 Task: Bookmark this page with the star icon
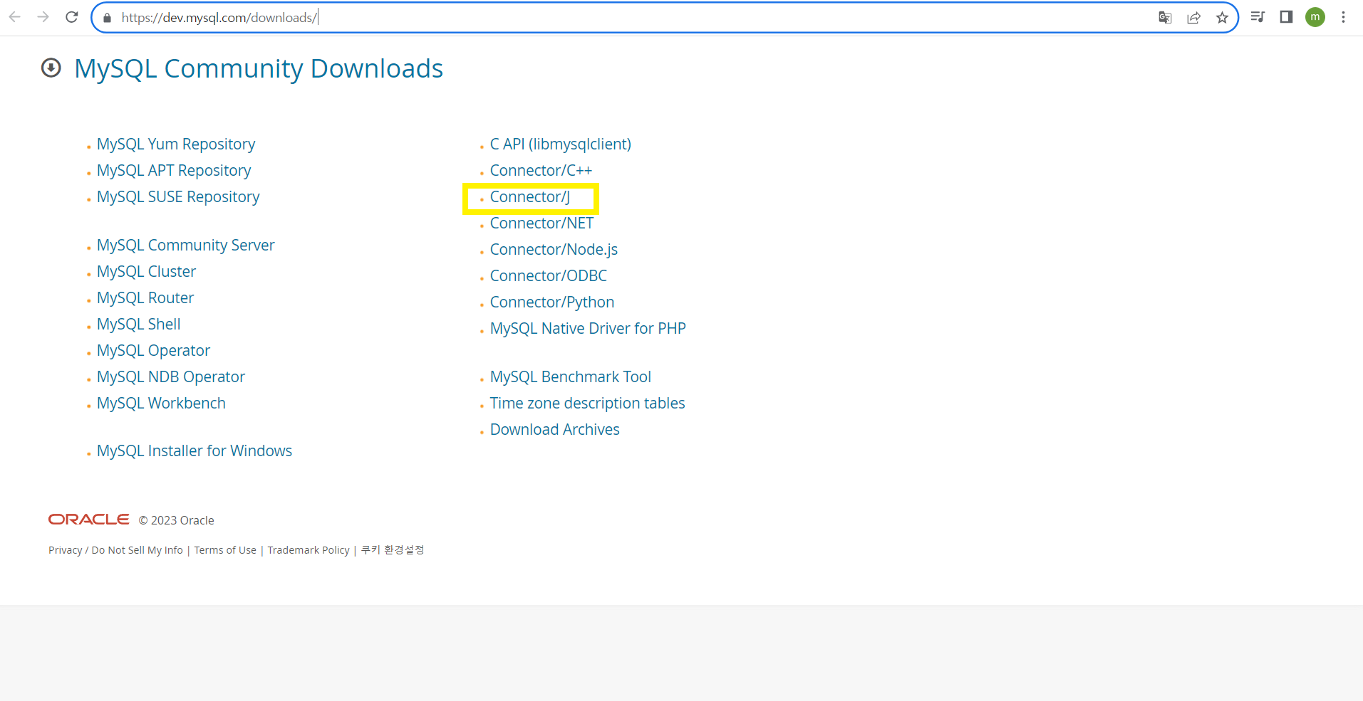click(x=1222, y=18)
